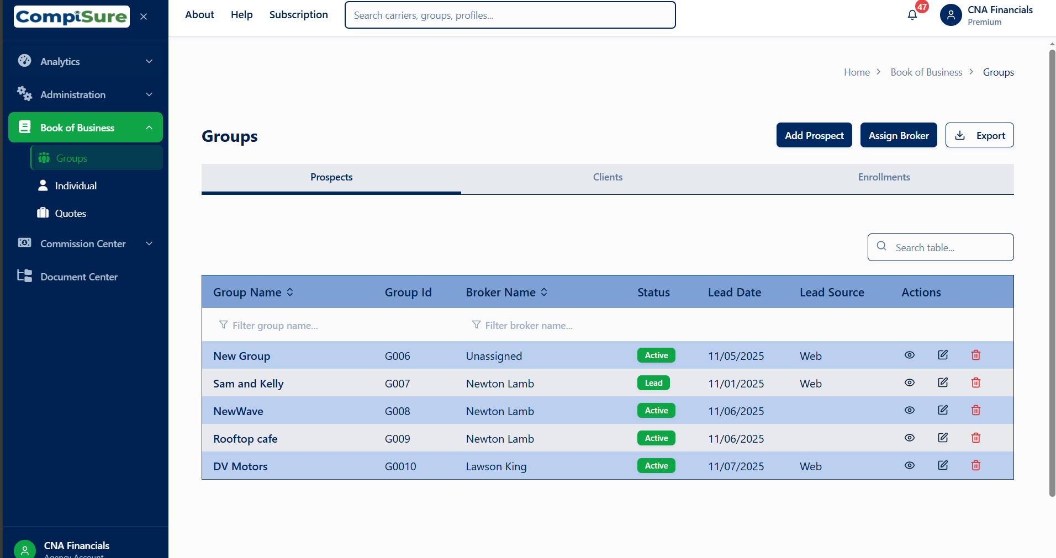Click the edit icon for DV Motors
The image size is (1056, 558).
coord(943,465)
